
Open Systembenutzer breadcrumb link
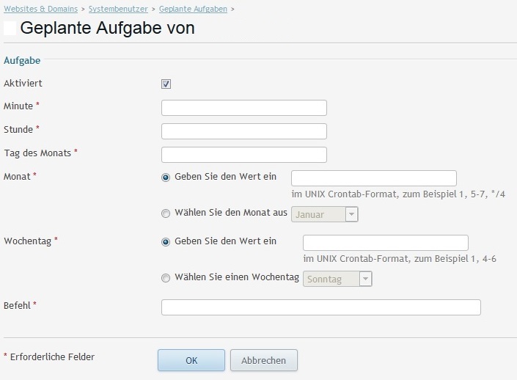(x=118, y=9)
